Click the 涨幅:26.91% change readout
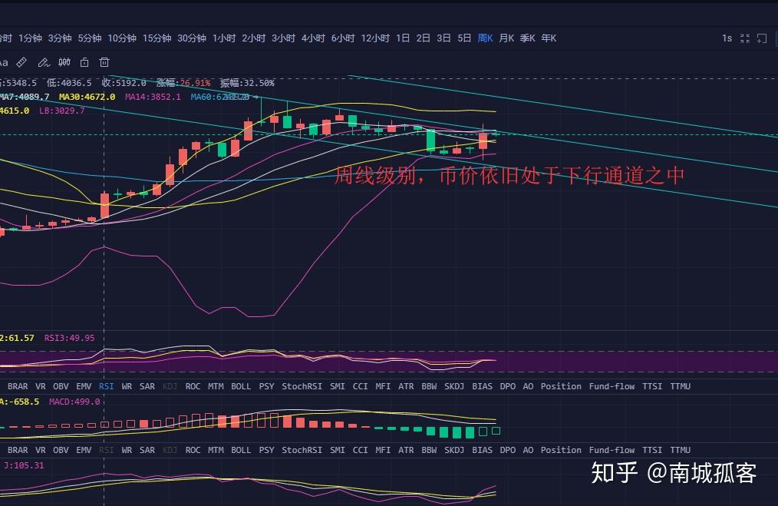 [183, 83]
